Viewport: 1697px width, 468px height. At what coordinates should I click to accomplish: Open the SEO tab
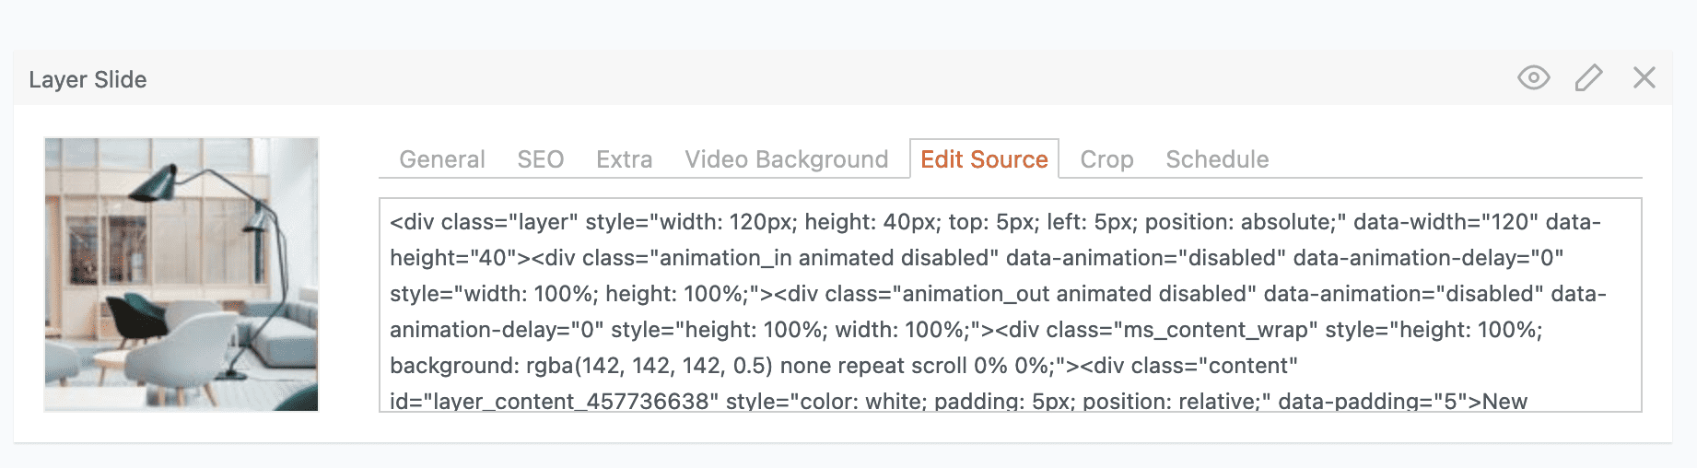(x=540, y=159)
